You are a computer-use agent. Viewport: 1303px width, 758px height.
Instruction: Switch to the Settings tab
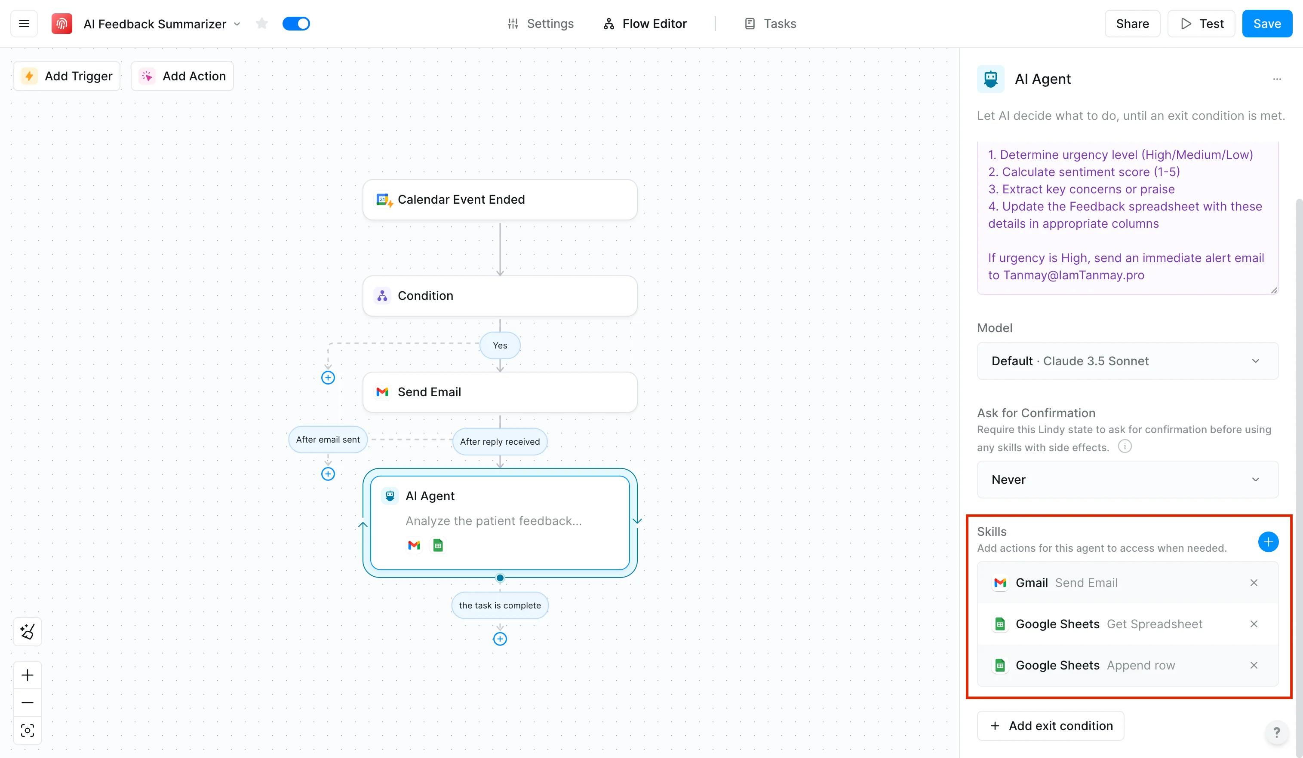tap(541, 24)
